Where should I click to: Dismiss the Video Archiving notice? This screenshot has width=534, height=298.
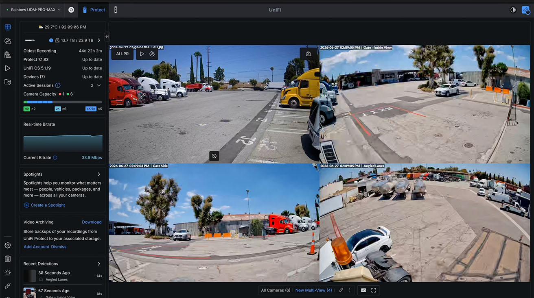(x=59, y=247)
